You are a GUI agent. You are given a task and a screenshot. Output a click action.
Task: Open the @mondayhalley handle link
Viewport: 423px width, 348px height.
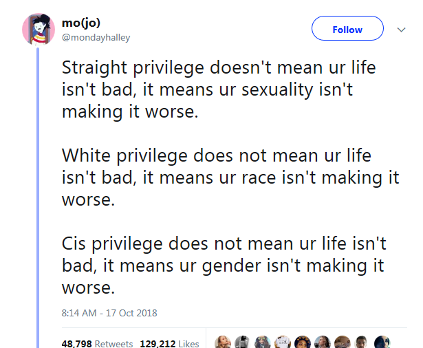pos(96,38)
